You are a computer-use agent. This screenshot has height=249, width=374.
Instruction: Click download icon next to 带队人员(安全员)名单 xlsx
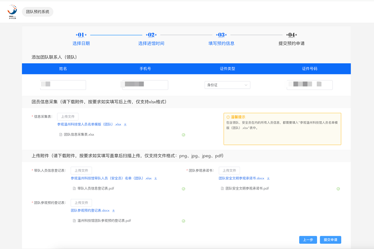coord(156,178)
